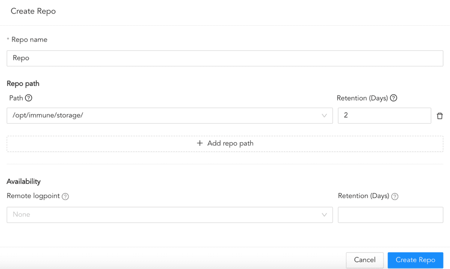Click the empty Availability retention days field
This screenshot has width=450, height=269.
(x=390, y=215)
